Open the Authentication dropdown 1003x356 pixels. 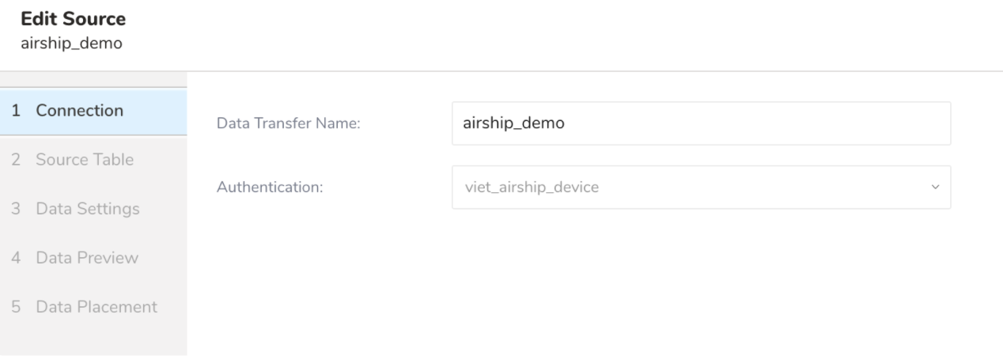701,187
